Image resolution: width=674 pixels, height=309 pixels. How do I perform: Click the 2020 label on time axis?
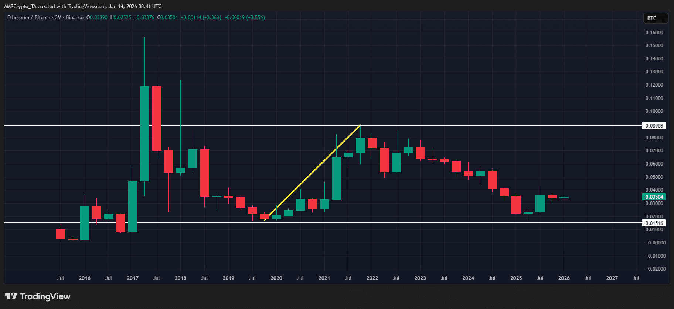pos(276,278)
